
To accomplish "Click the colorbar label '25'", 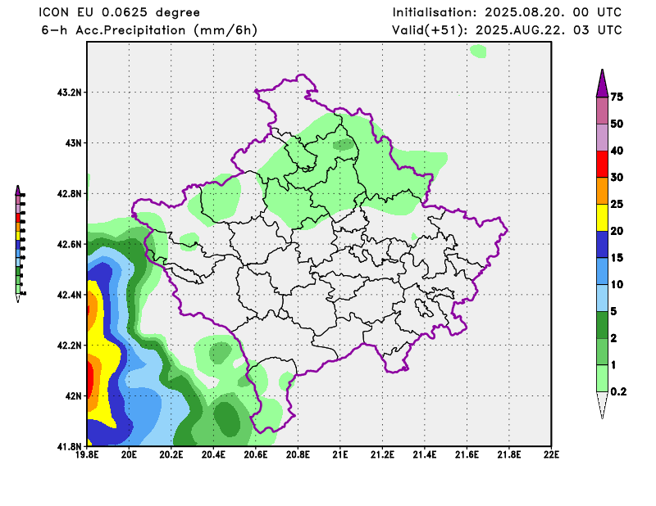I will coord(617,204).
